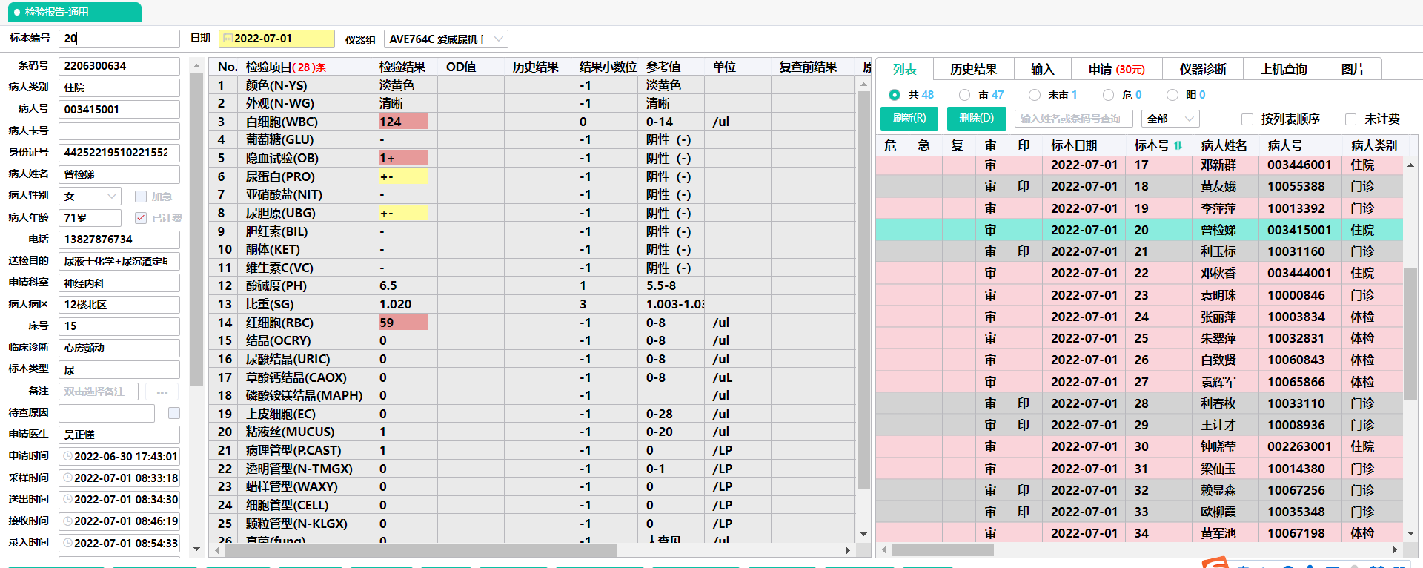
Task: Click the left arrow of the sample list horizontal scrollbar
Action: 883,550
